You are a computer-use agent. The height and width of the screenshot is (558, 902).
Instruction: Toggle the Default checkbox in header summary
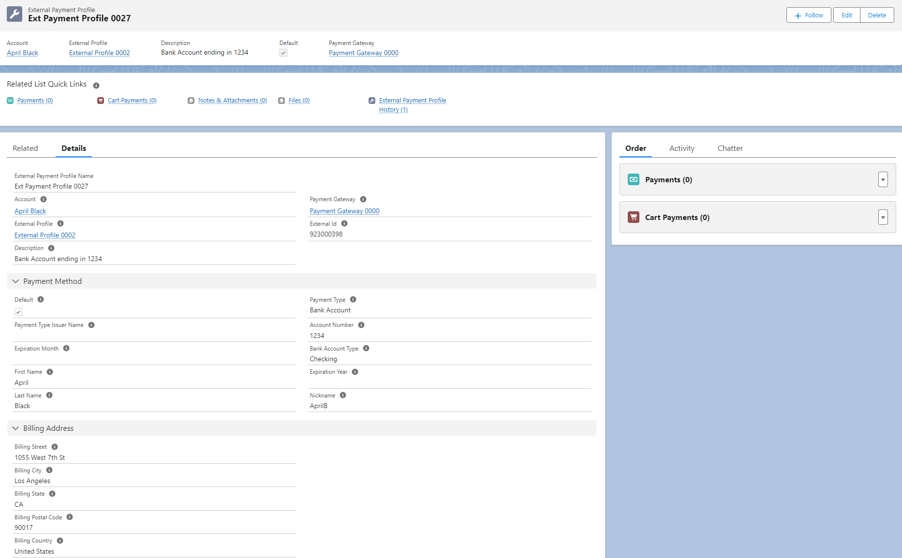coord(283,53)
